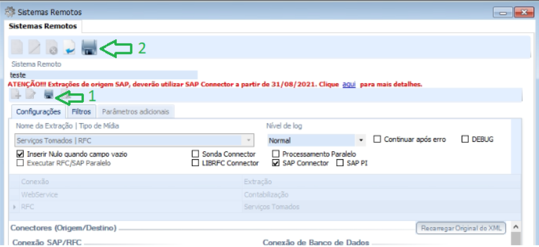Switch to the Configurações tab
Image resolution: width=539 pixels, height=247 pixels.
click(x=39, y=112)
